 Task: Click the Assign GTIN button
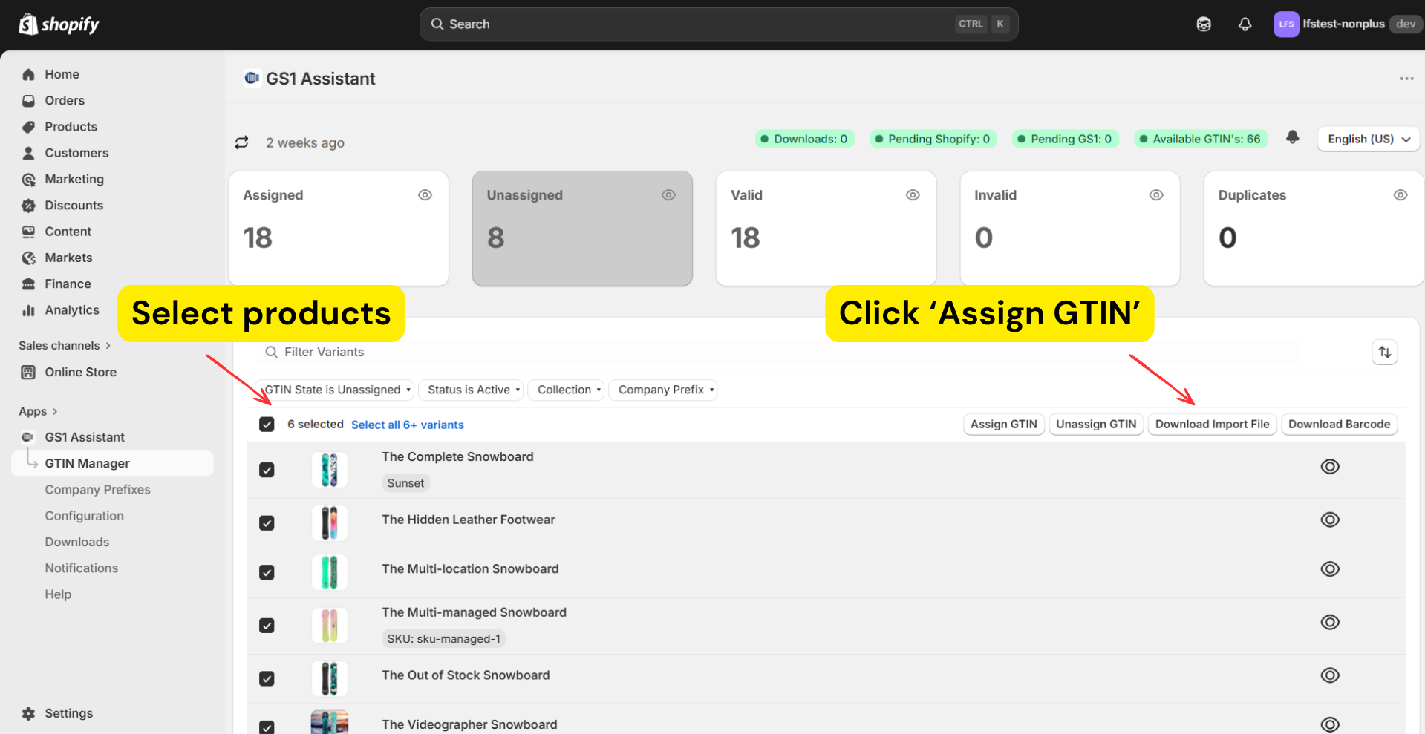pos(1004,424)
